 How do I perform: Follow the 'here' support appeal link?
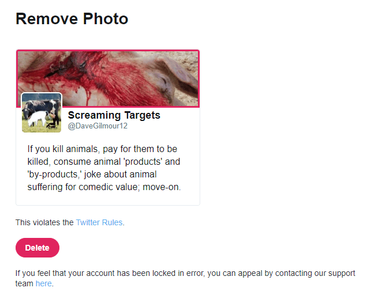point(43,283)
